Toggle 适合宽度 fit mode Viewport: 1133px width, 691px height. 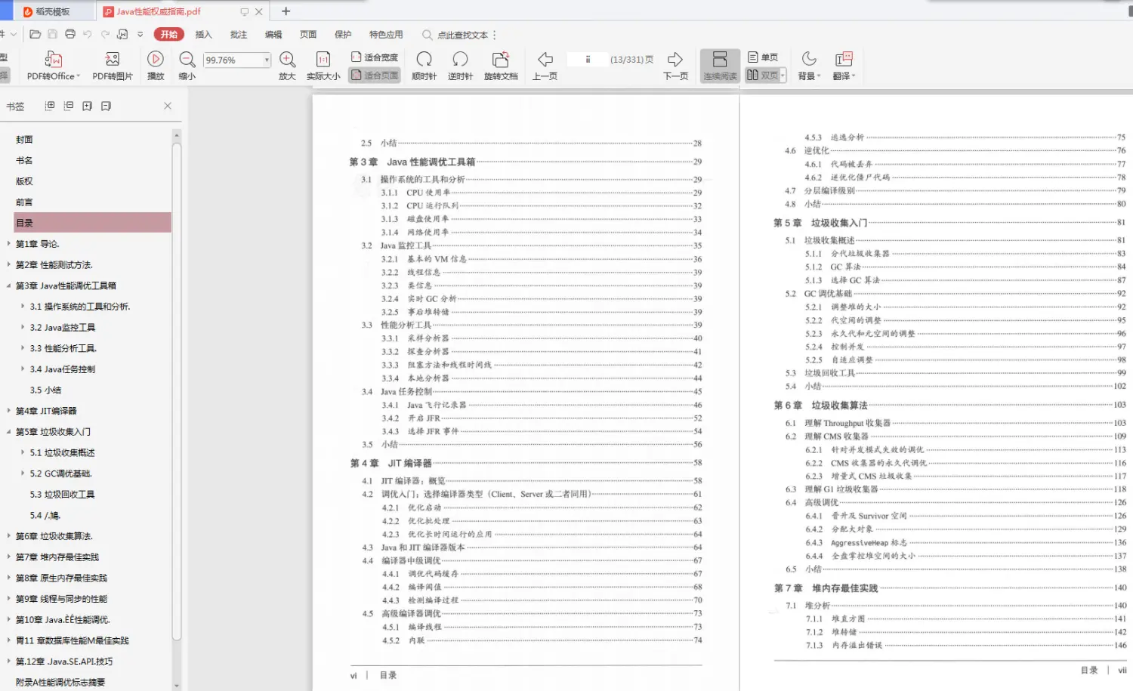tap(375, 57)
